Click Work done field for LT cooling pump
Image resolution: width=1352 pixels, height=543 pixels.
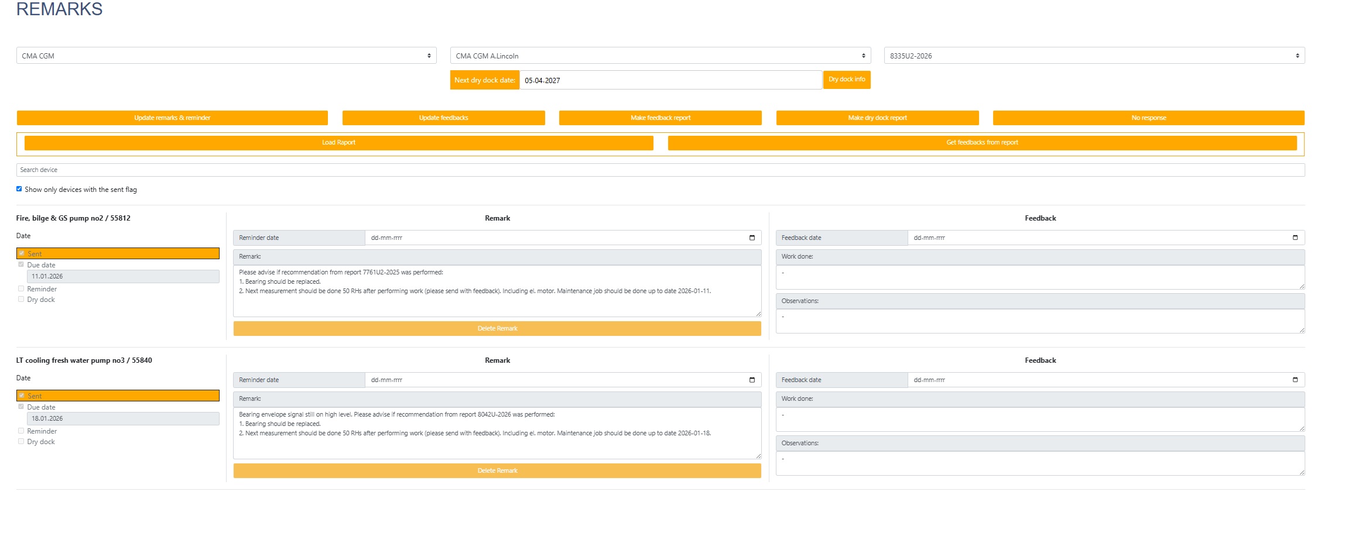click(1040, 420)
